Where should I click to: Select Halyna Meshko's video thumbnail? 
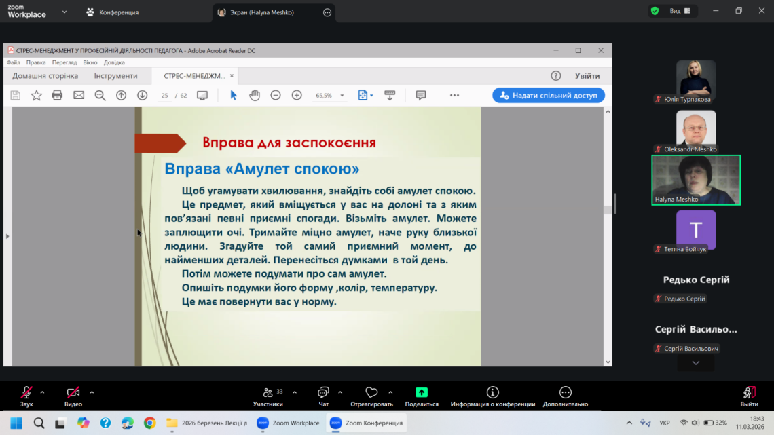(x=695, y=180)
